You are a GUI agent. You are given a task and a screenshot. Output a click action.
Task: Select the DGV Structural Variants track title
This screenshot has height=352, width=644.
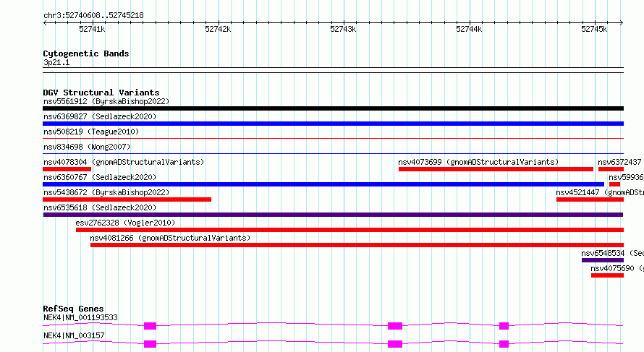click(101, 93)
